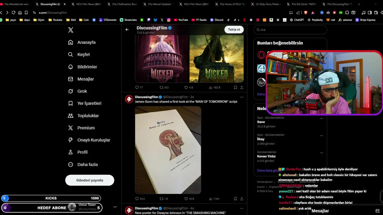Click the X logo in the sidebar
This screenshot has width=383, height=215.
click(71, 30)
